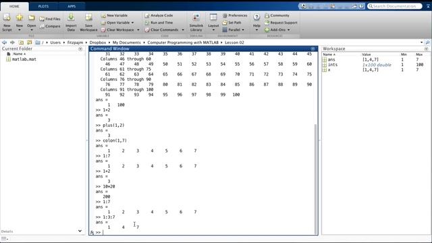Open the address bar history dropdown
This screenshot has height=243, width=432.
pyautogui.click(x=421, y=43)
